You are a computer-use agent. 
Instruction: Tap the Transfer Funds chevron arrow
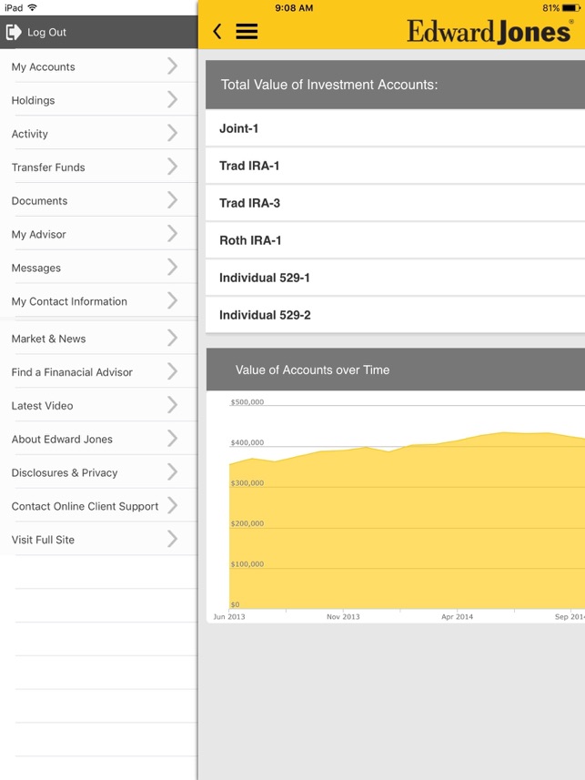[172, 167]
